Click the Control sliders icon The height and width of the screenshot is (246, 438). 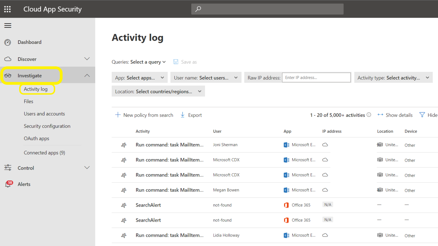8,168
